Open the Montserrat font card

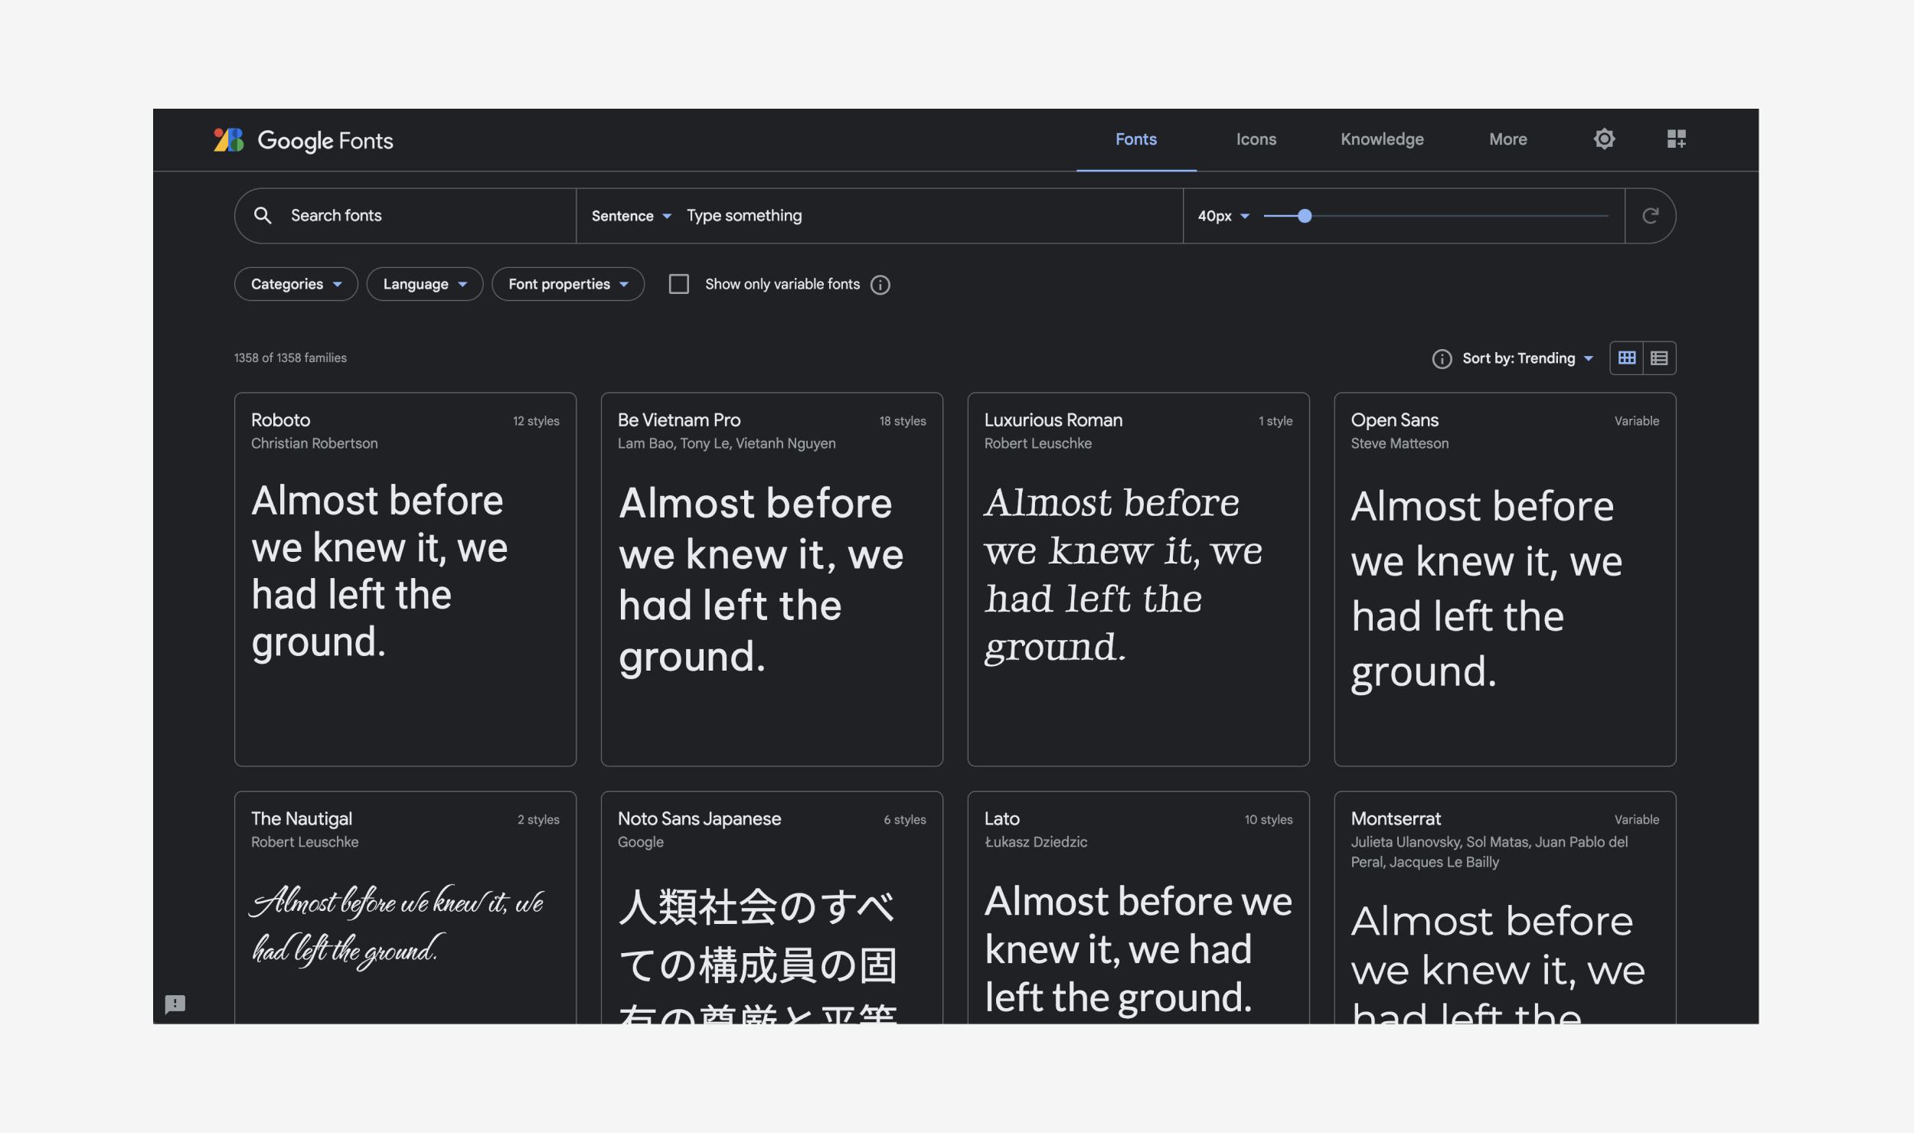[x=1505, y=908]
